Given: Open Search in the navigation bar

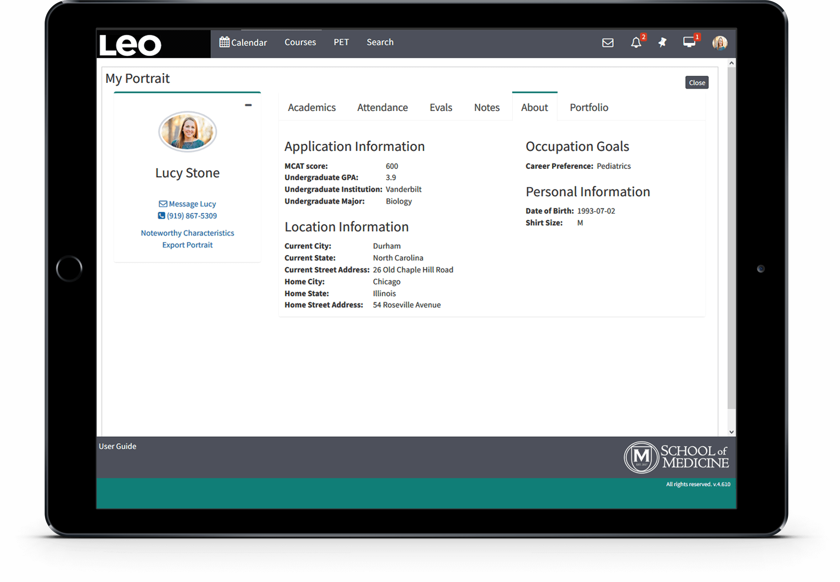Looking at the screenshot, I should pos(380,42).
